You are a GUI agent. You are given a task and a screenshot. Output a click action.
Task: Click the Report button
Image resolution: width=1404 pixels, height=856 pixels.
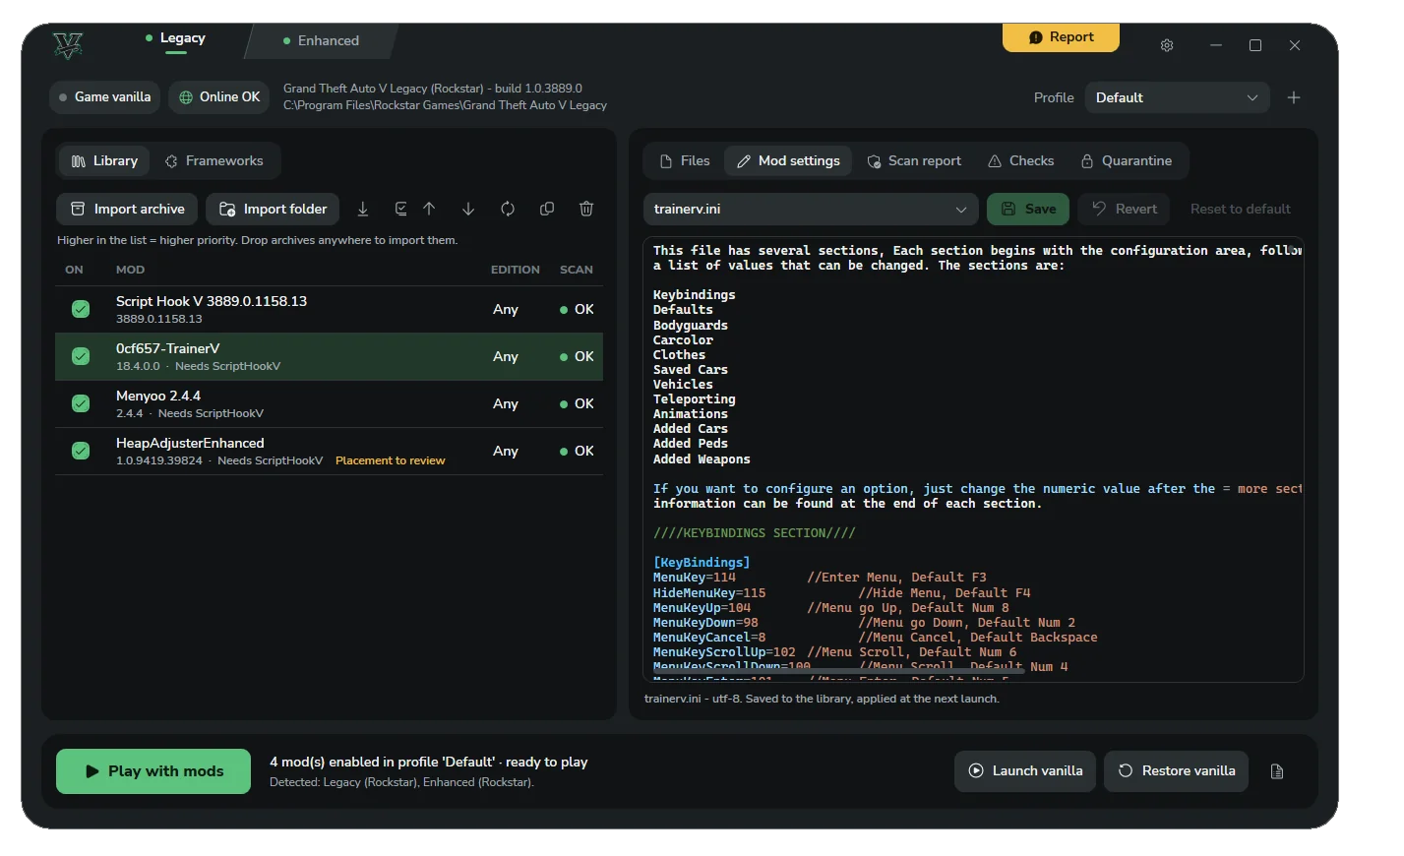tap(1062, 37)
